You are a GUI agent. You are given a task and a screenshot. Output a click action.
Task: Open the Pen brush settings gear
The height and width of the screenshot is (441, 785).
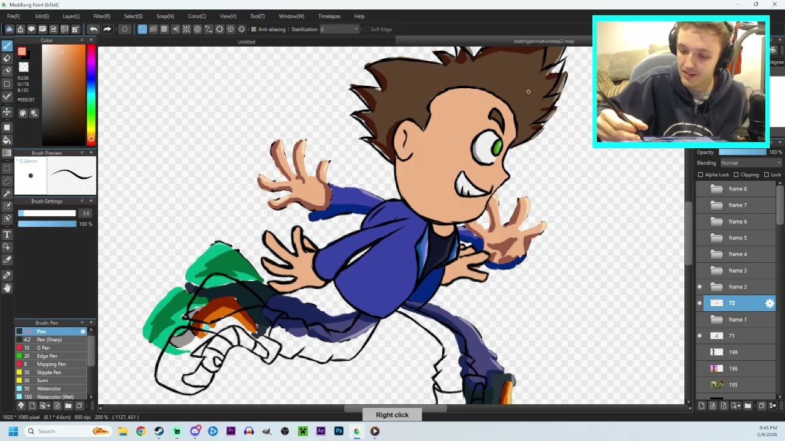[x=83, y=331]
